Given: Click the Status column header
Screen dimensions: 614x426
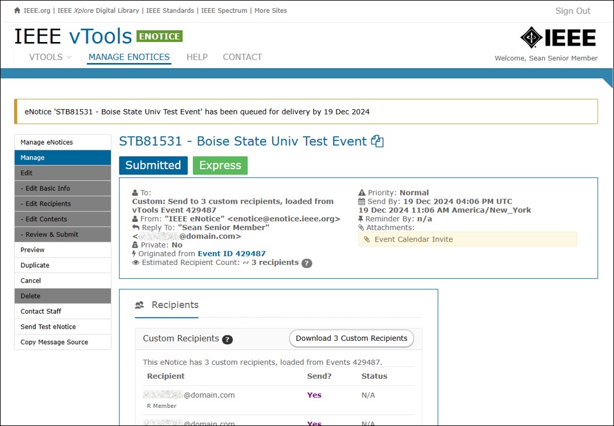Looking at the screenshot, I should [x=374, y=376].
